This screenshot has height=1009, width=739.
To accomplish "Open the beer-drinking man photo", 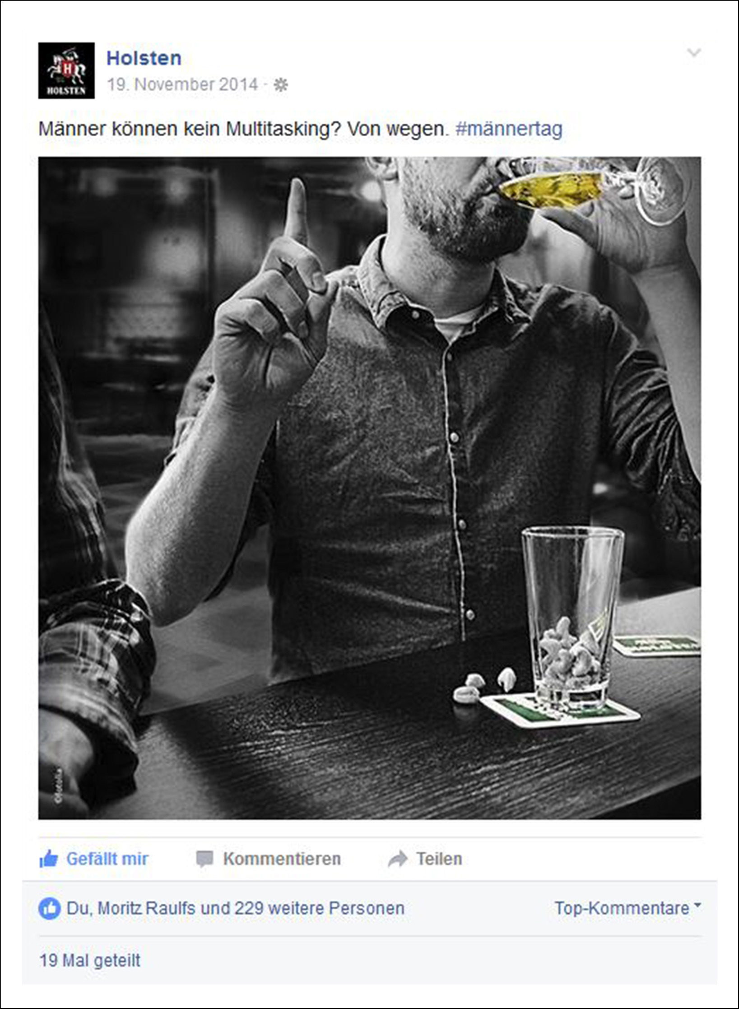I will pyautogui.click(x=369, y=488).
